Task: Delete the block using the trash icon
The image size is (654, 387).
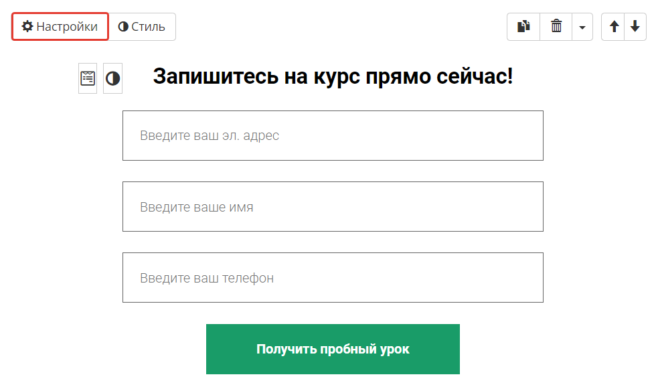Action: [556, 27]
